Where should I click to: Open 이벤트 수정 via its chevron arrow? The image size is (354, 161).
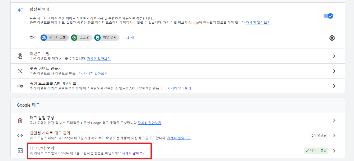(334, 56)
